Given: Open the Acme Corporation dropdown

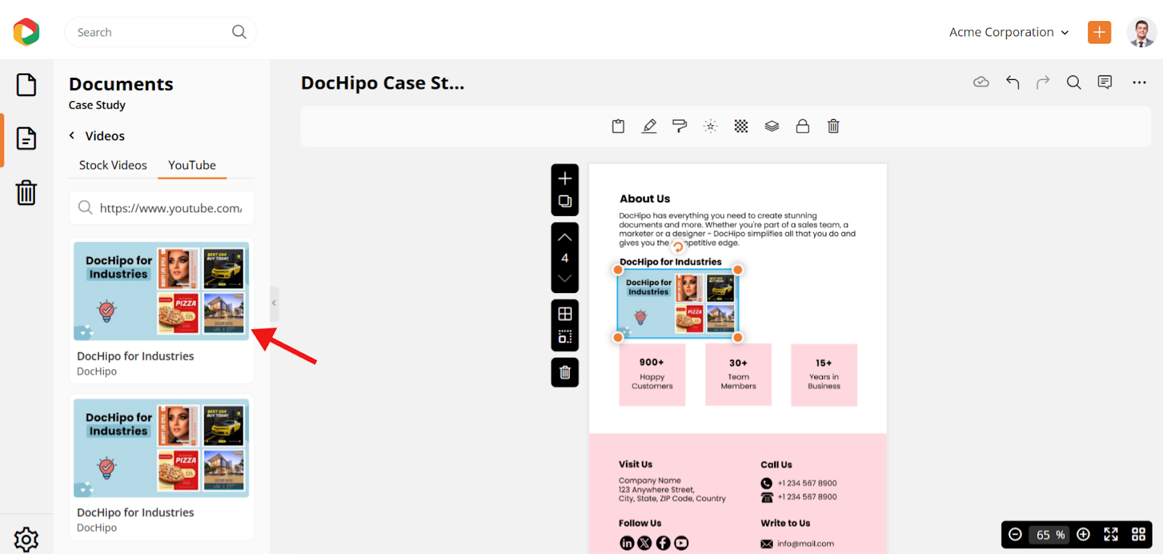Looking at the screenshot, I should click(x=1009, y=32).
